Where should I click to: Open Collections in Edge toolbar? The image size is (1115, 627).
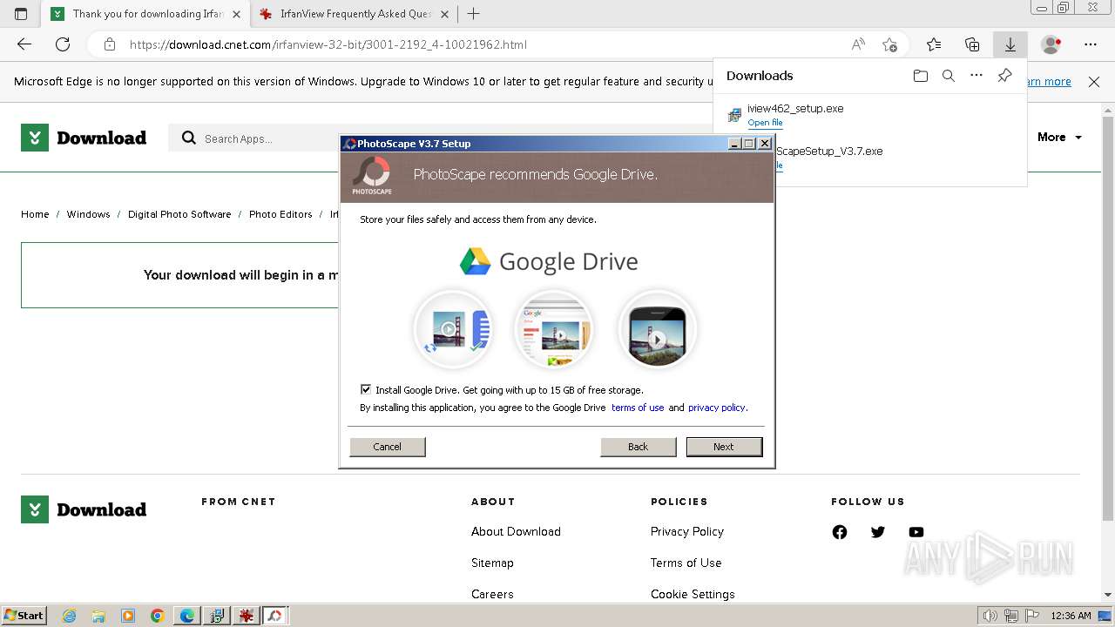(972, 44)
